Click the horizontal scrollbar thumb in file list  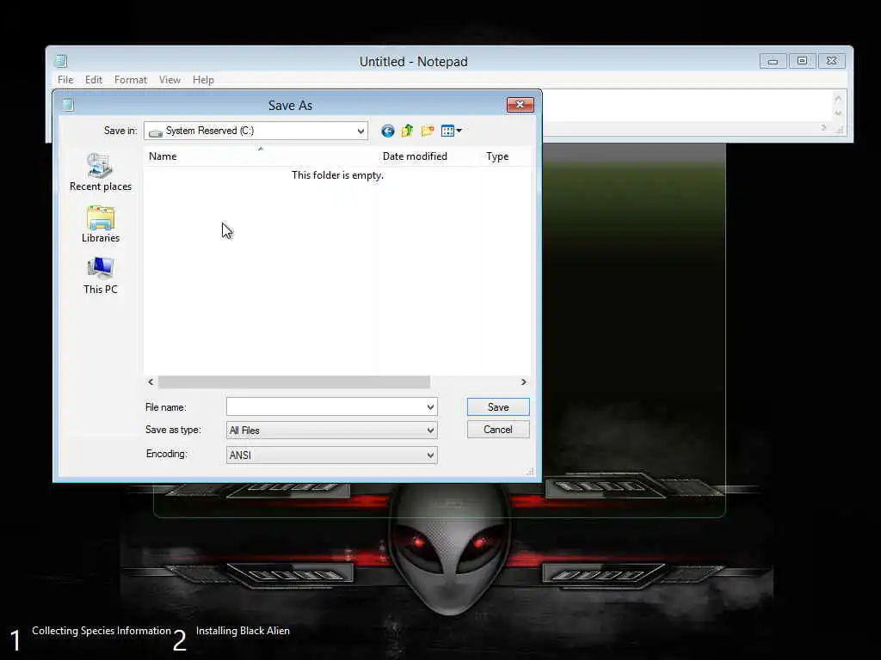294,382
